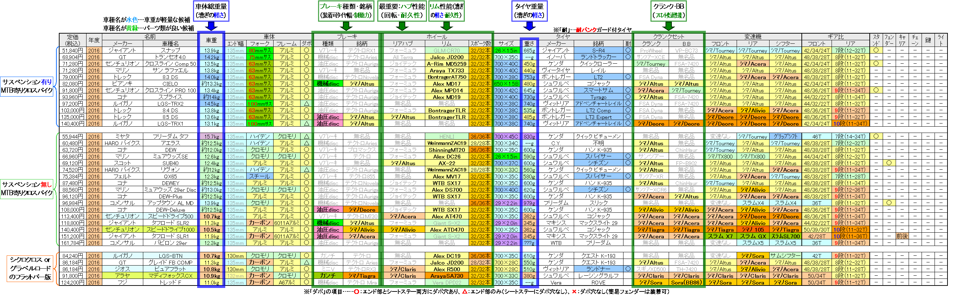Click the 979g tire weight cell

[x=529, y=203]
